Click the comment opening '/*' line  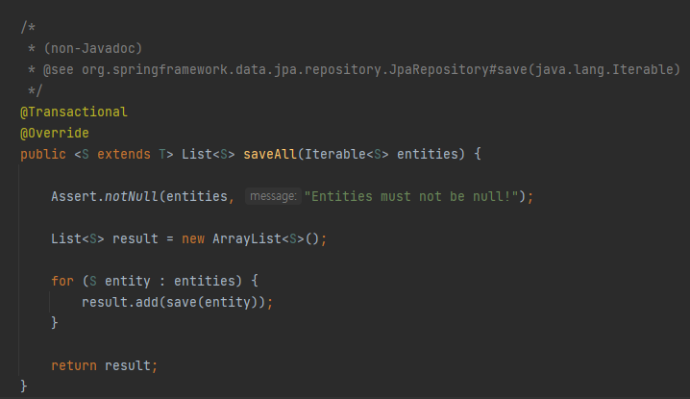[x=28, y=27]
